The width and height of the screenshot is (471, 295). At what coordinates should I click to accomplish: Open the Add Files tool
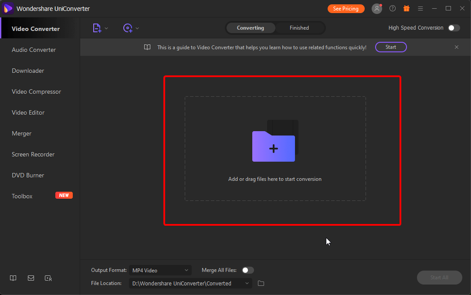[97, 28]
